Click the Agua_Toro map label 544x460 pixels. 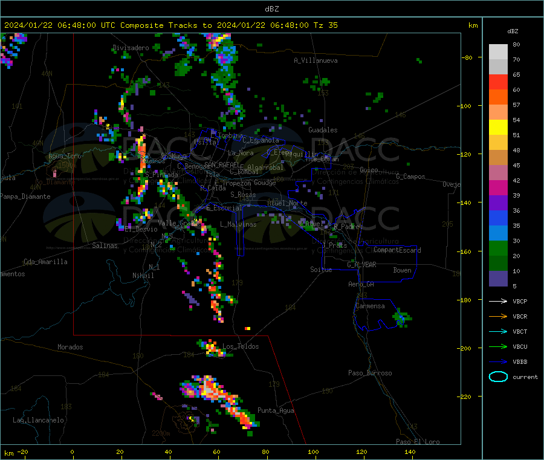click(x=65, y=156)
